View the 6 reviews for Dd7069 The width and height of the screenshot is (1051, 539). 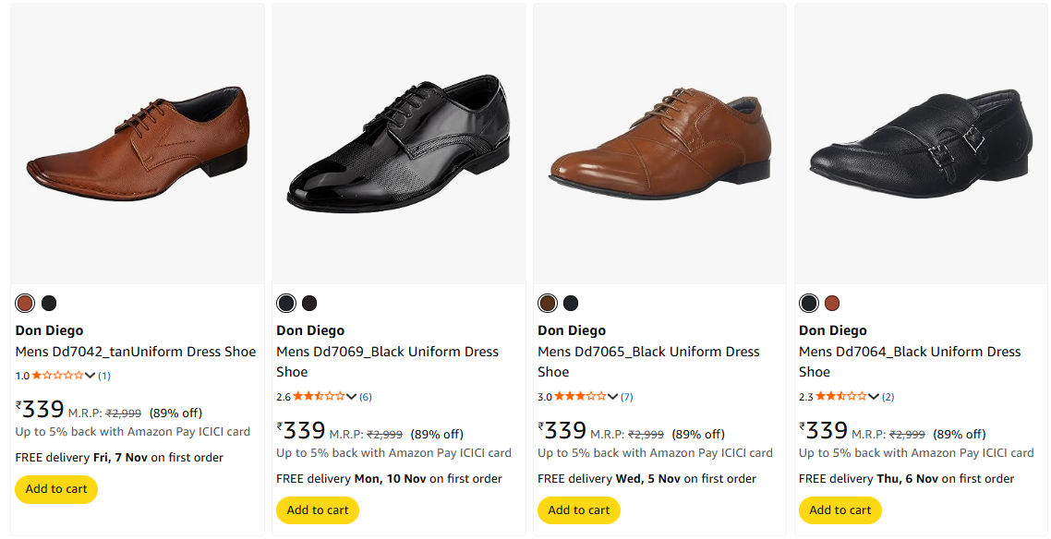point(366,397)
